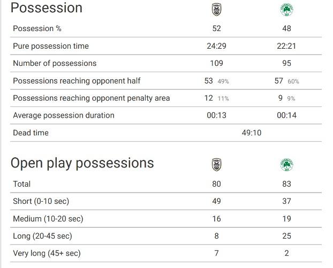The height and width of the screenshot is (268, 333).
Task: Click the Dead time value 49:10
Action: click(252, 133)
